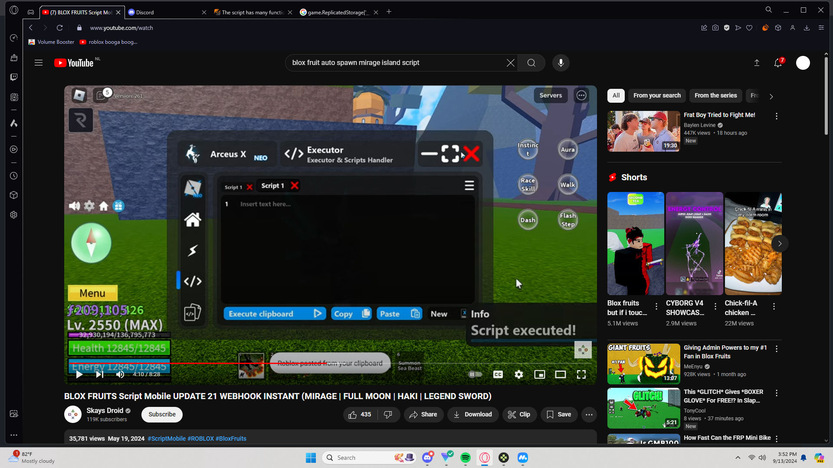
Task: Open options for Chick-fil-A chicken short
Action: click(774, 306)
